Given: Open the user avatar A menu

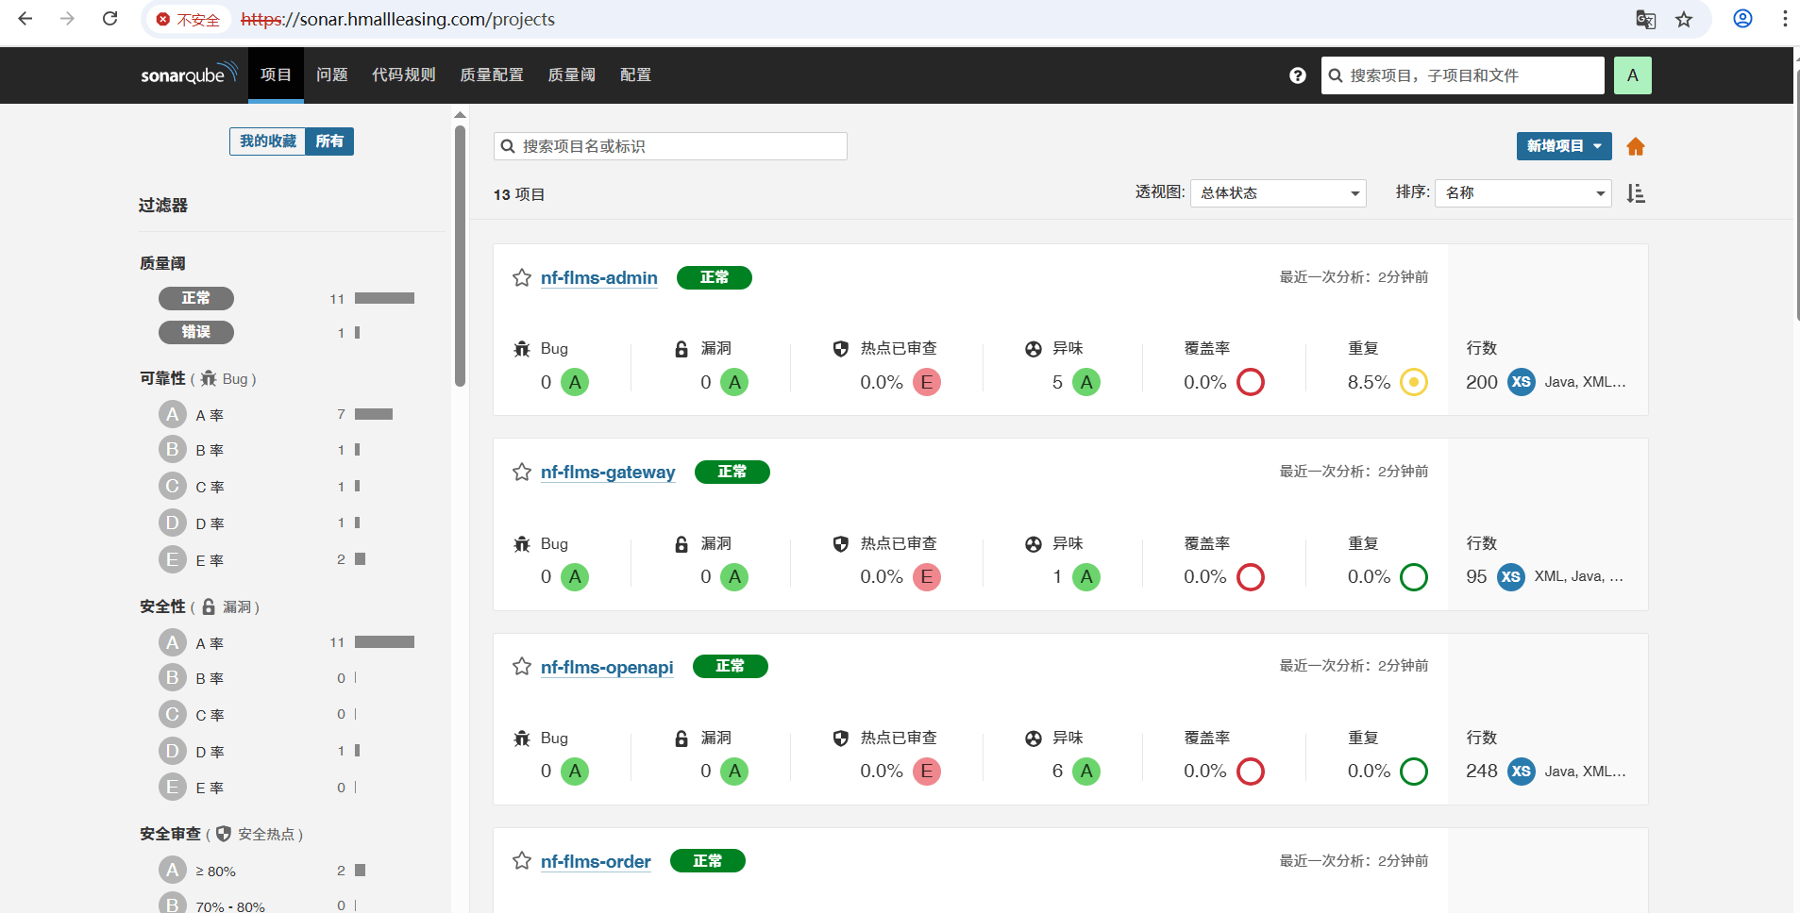Looking at the screenshot, I should point(1632,75).
